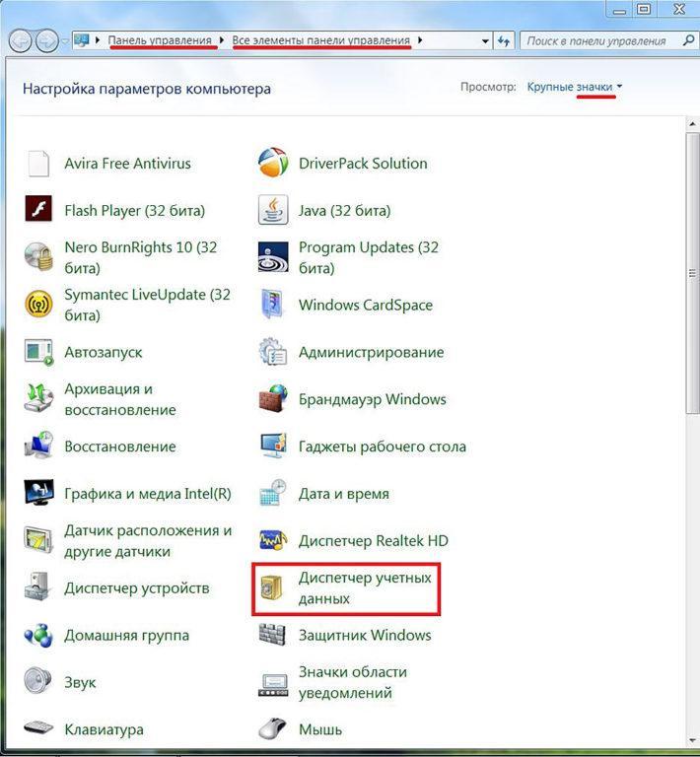Viewport: 700px width, 757px height.
Task: Open the Windows CardSpace link
Action: pyautogui.click(x=366, y=306)
